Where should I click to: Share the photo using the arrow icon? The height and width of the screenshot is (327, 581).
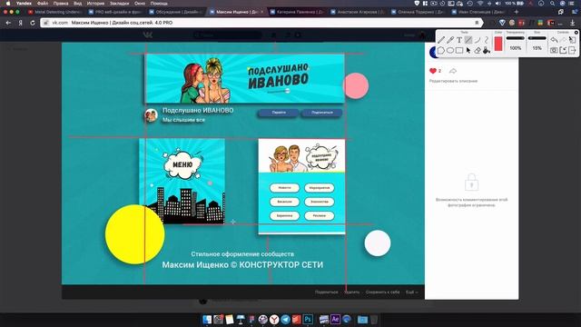pos(453,71)
